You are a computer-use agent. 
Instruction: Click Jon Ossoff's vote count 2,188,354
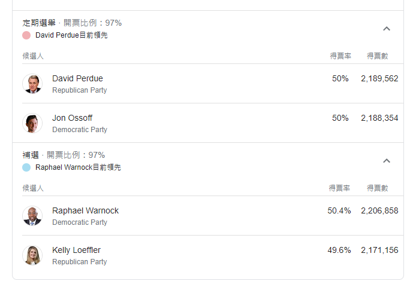click(x=379, y=118)
